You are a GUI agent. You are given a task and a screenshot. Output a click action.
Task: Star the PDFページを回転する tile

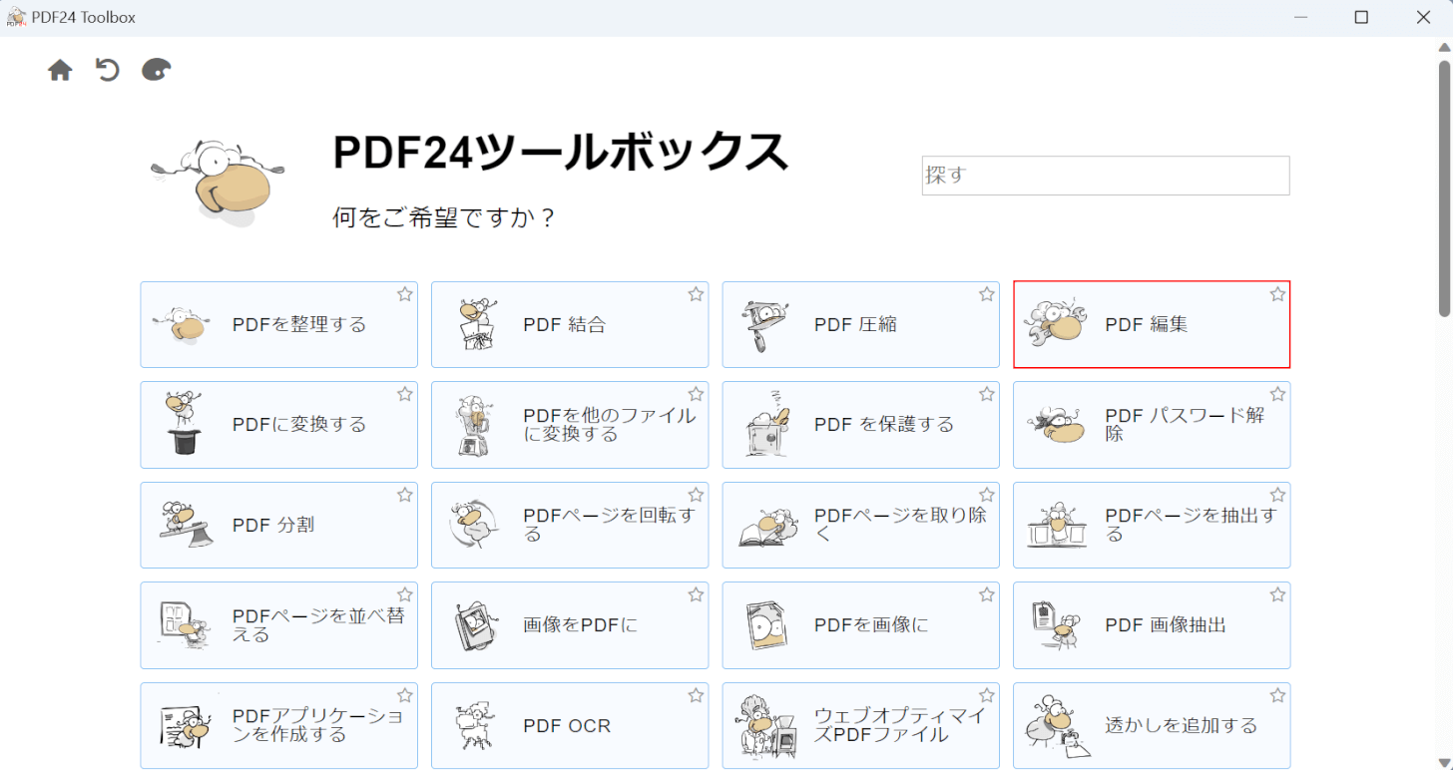[x=696, y=495]
